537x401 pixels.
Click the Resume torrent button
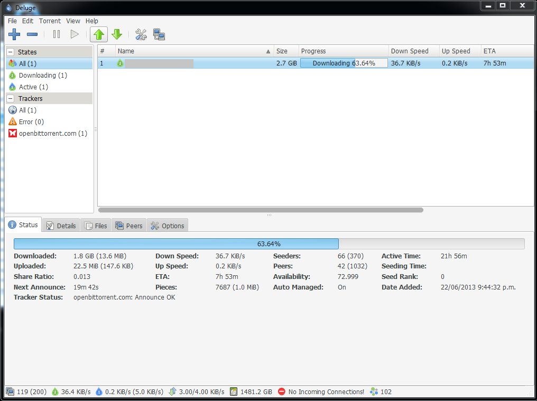[x=75, y=34]
